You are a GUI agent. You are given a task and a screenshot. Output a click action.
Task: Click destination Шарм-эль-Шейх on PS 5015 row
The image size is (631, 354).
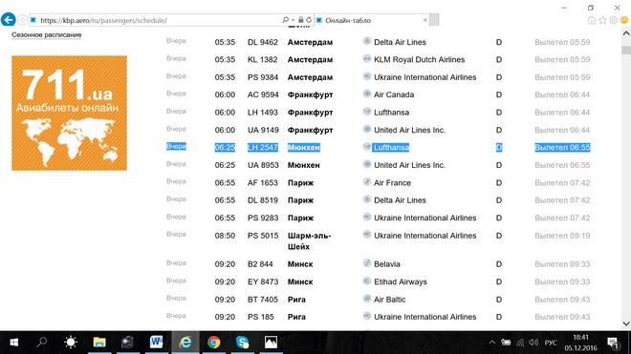click(x=309, y=241)
